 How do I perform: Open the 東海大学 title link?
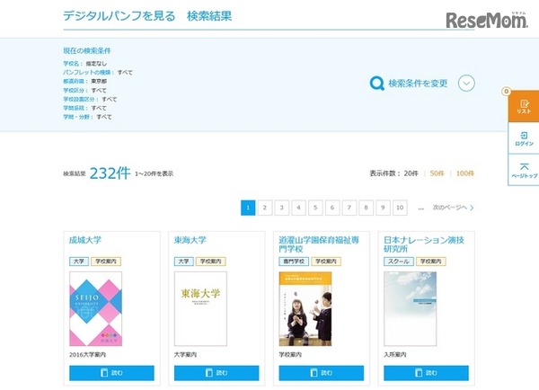pyautogui.click(x=190, y=240)
